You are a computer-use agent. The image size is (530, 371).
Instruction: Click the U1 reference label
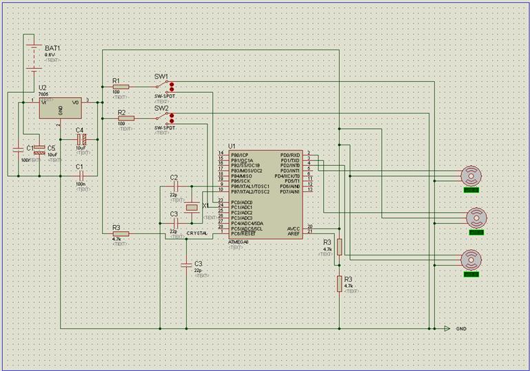(232, 146)
